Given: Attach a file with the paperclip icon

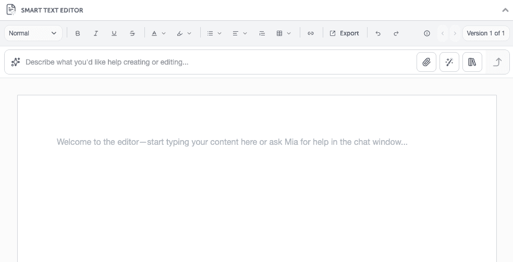Looking at the screenshot, I should tap(426, 62).
